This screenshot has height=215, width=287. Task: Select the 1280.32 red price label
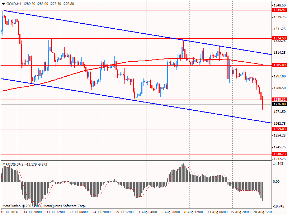[279, 100]
